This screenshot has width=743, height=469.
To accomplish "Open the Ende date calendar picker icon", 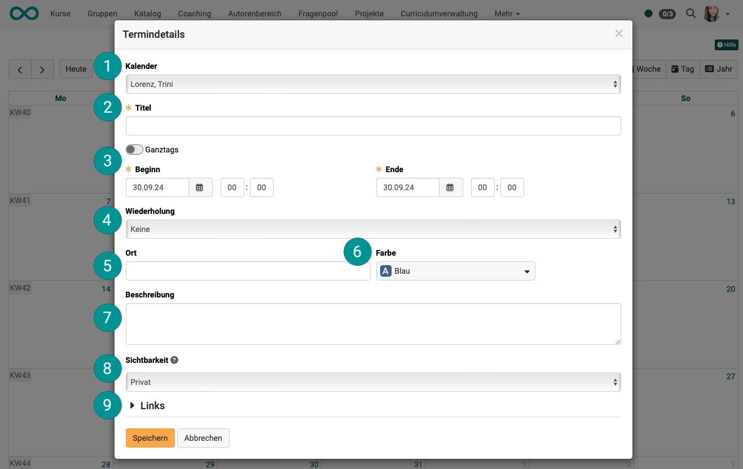I will coord(450,187).
